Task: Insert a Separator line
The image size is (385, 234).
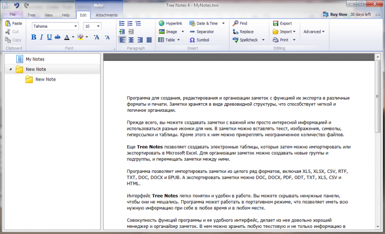Action: (202, 32)
